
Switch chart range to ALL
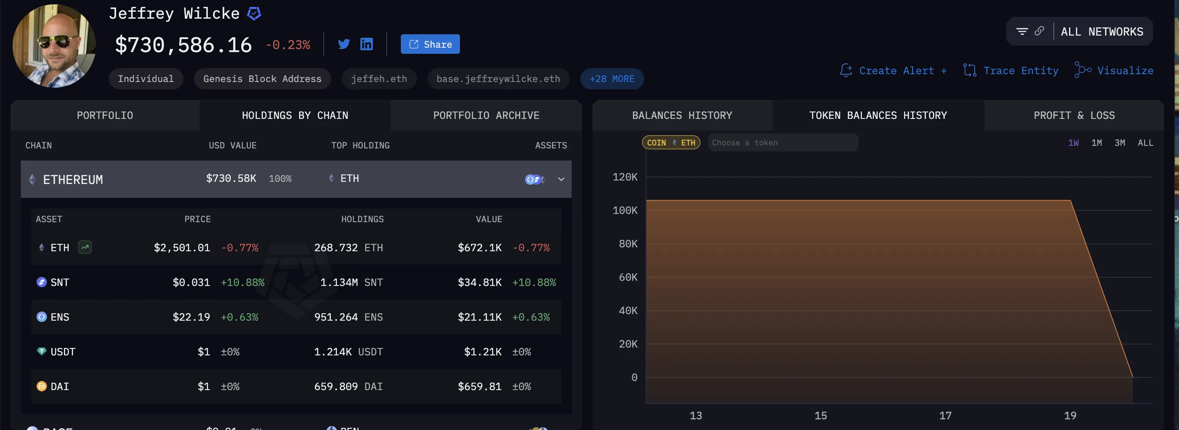click(x=1146, y=143)
